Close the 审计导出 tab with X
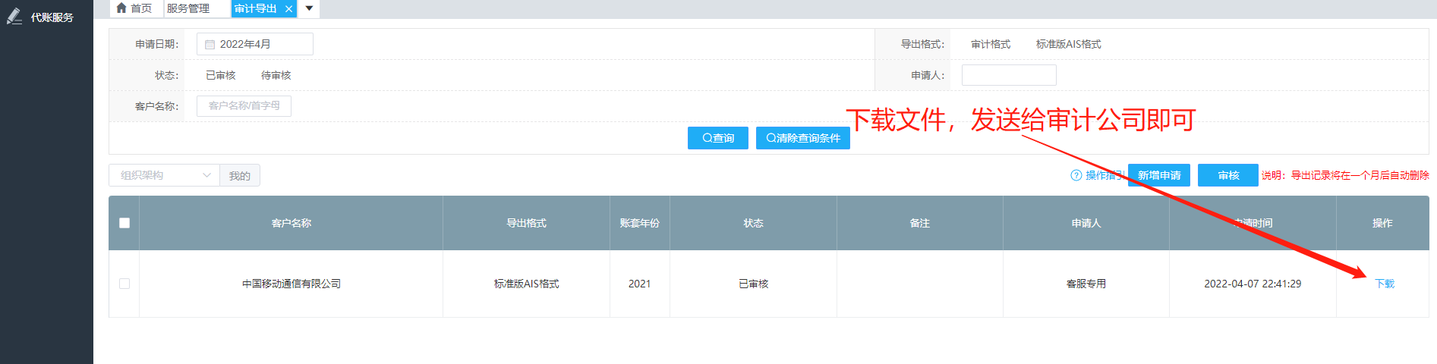1437x364 pixels. pyautogui.click(x=288, y=9)
